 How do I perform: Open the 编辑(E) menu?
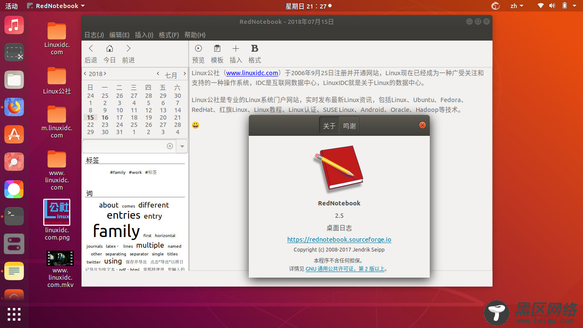point(120,35)
